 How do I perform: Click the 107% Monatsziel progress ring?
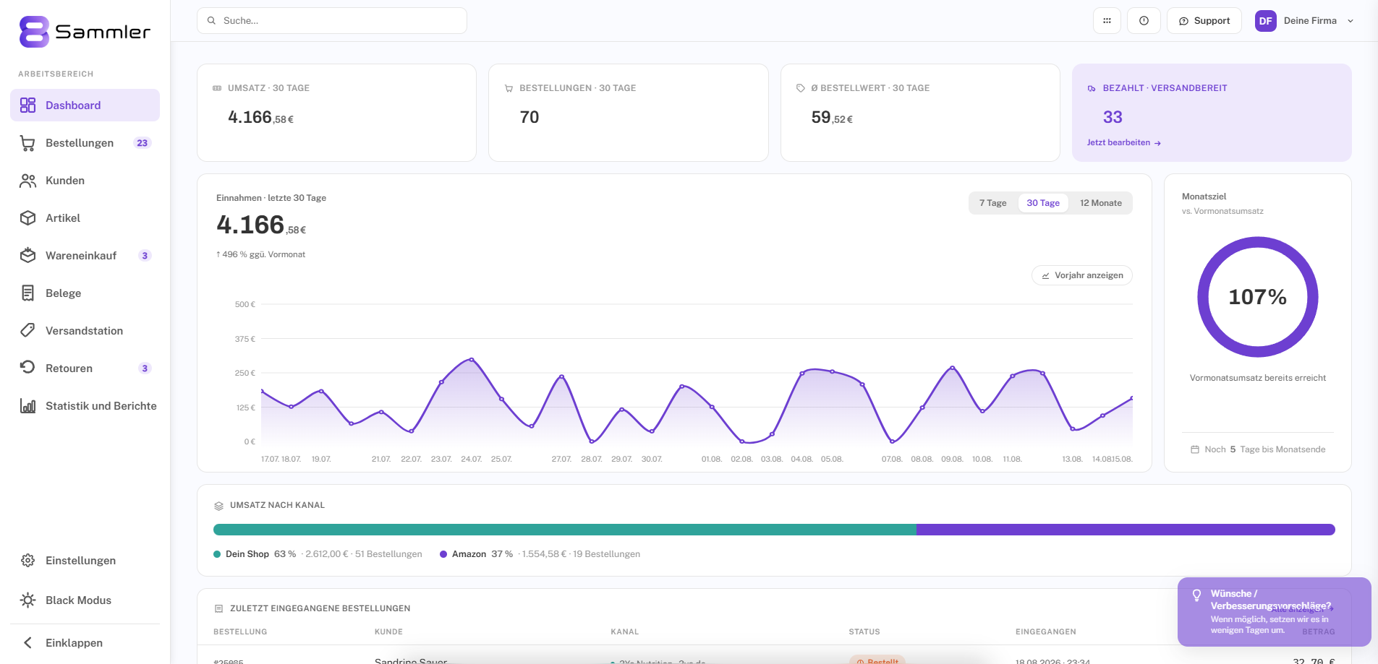[1258, 297]
